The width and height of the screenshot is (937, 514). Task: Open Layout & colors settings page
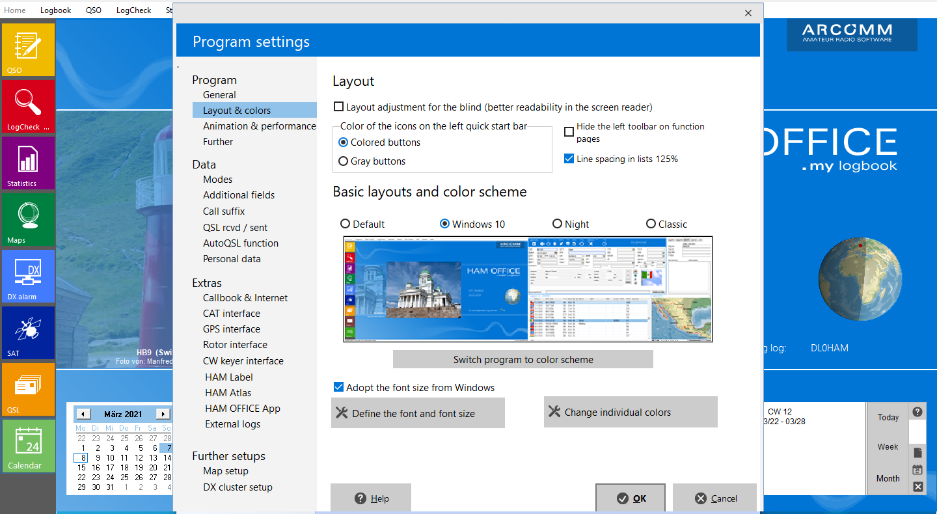pos(254,111)
